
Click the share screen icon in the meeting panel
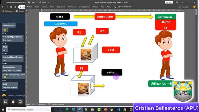click(x=6, y=102)
